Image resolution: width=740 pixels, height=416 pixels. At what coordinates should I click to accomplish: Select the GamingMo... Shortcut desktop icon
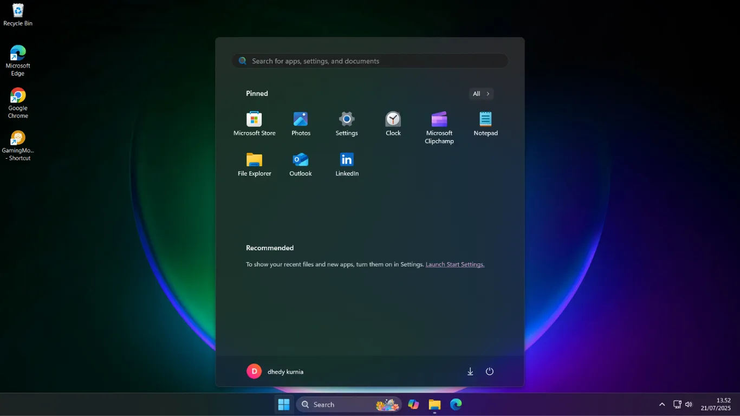[18, 146]
